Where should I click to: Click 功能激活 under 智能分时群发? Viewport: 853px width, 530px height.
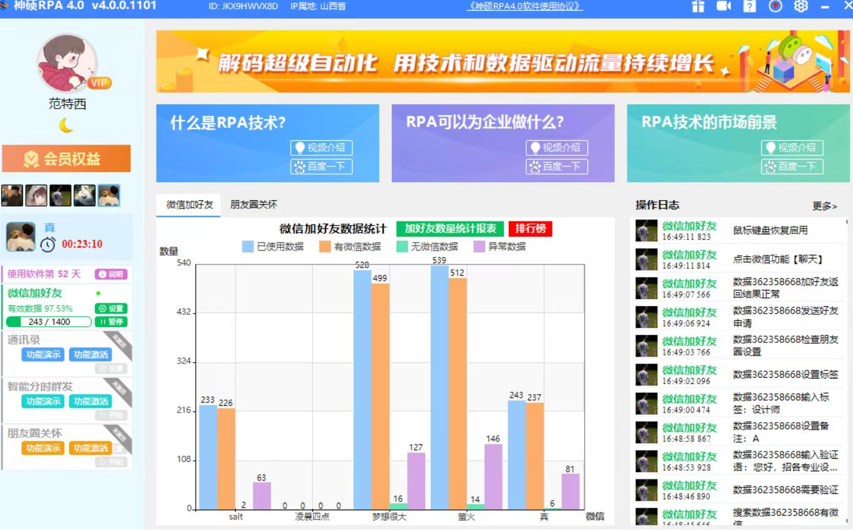90,401
